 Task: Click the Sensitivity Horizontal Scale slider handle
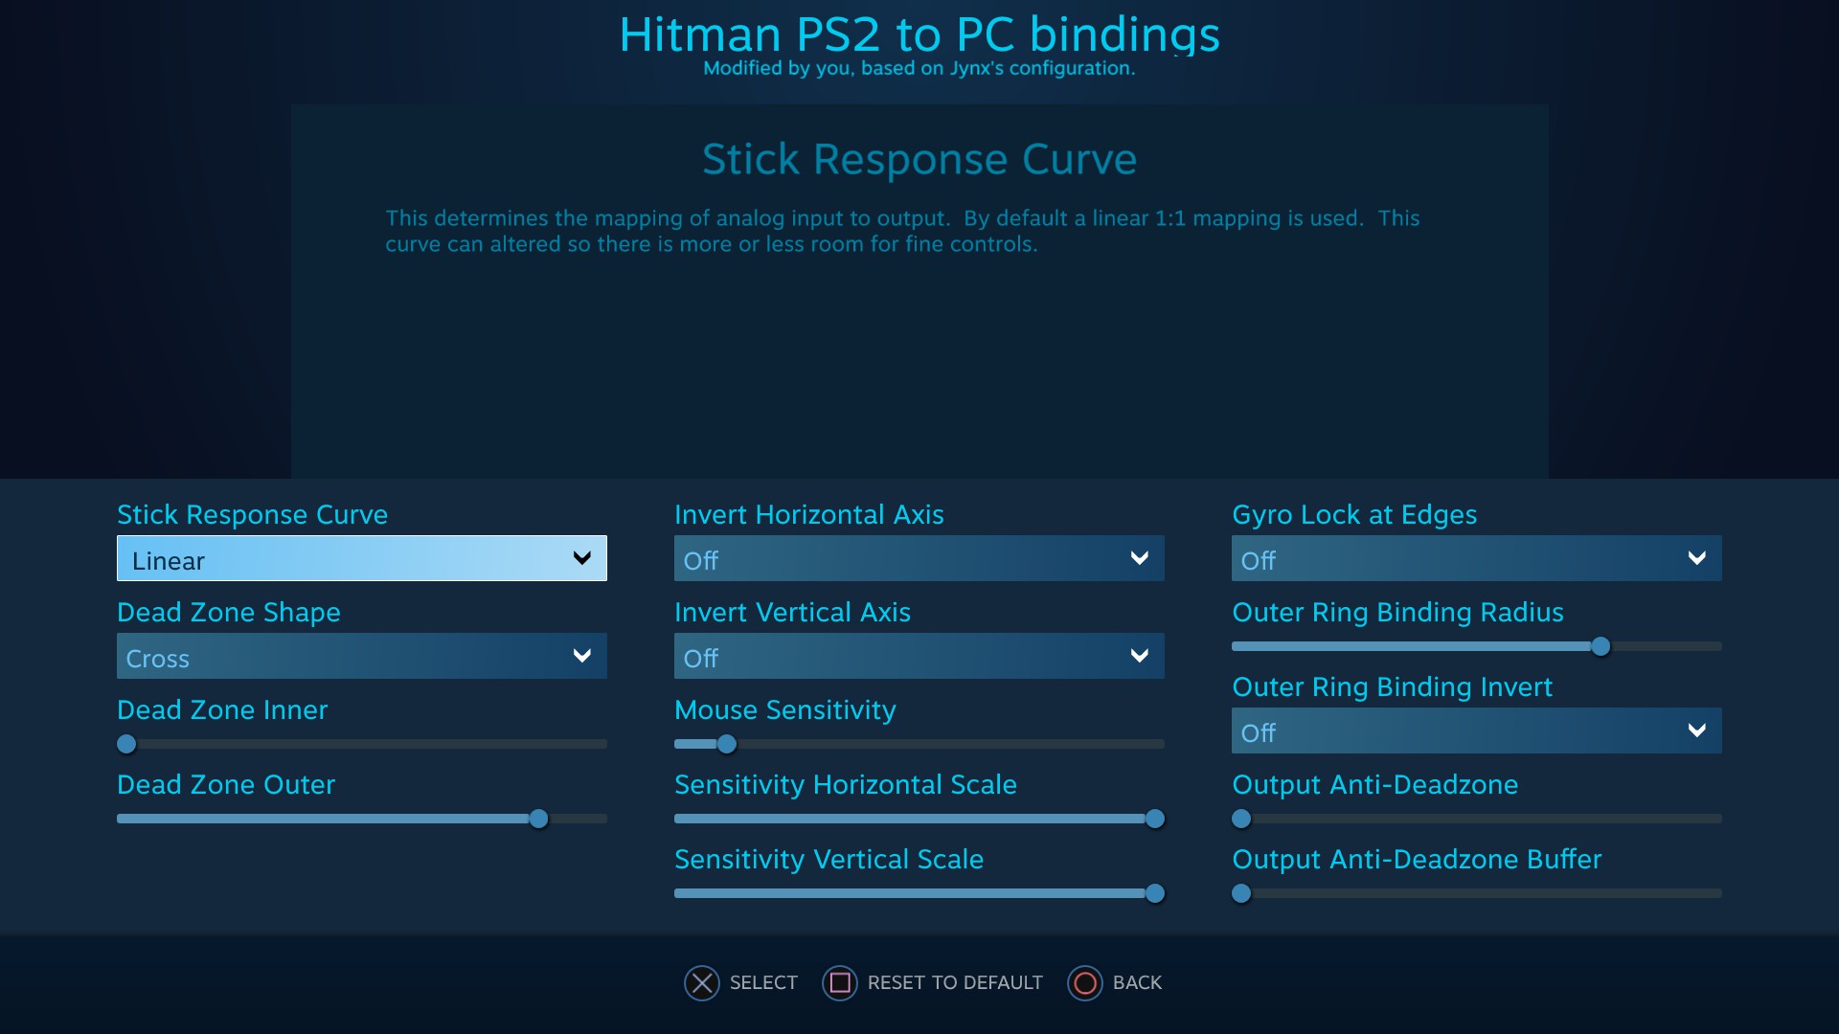[1155, 819]
